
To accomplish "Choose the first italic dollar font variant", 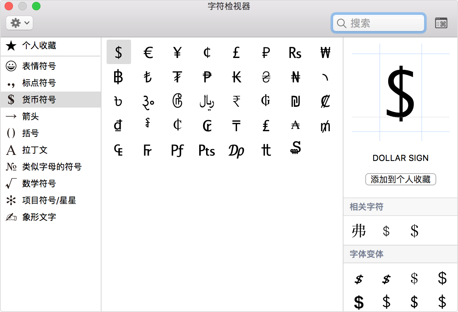I will click(358, 279).
